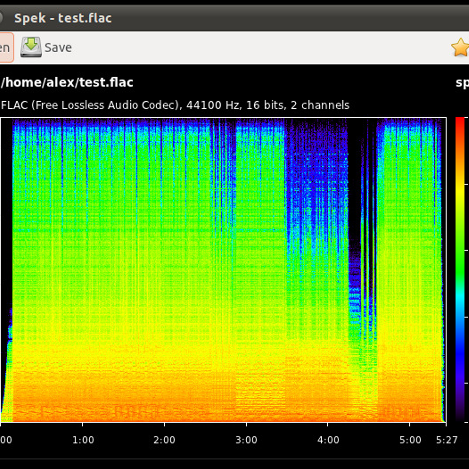
Task: Click the round window button in title bar
Action: (x=1, y=18)
